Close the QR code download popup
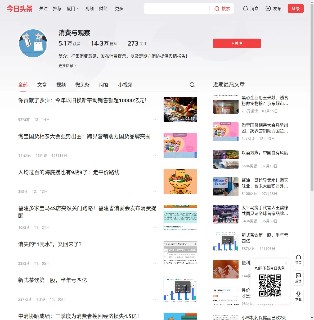Screen dimensions: 314x320 coord(286,263)
